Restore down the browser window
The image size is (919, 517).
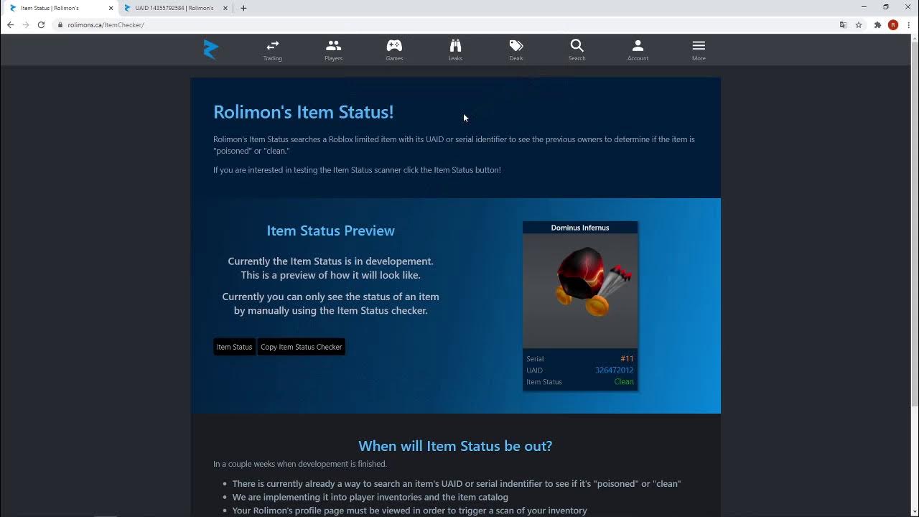click(x=886, y=7)
